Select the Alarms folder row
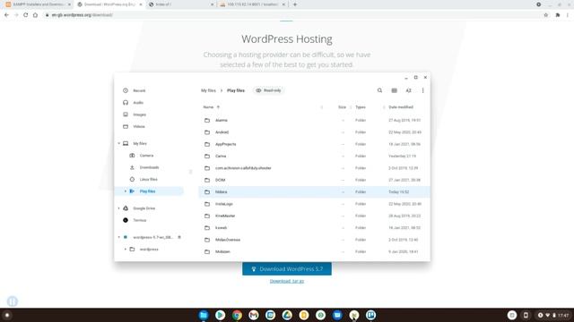The image size is (574, 322). point(315,120)
